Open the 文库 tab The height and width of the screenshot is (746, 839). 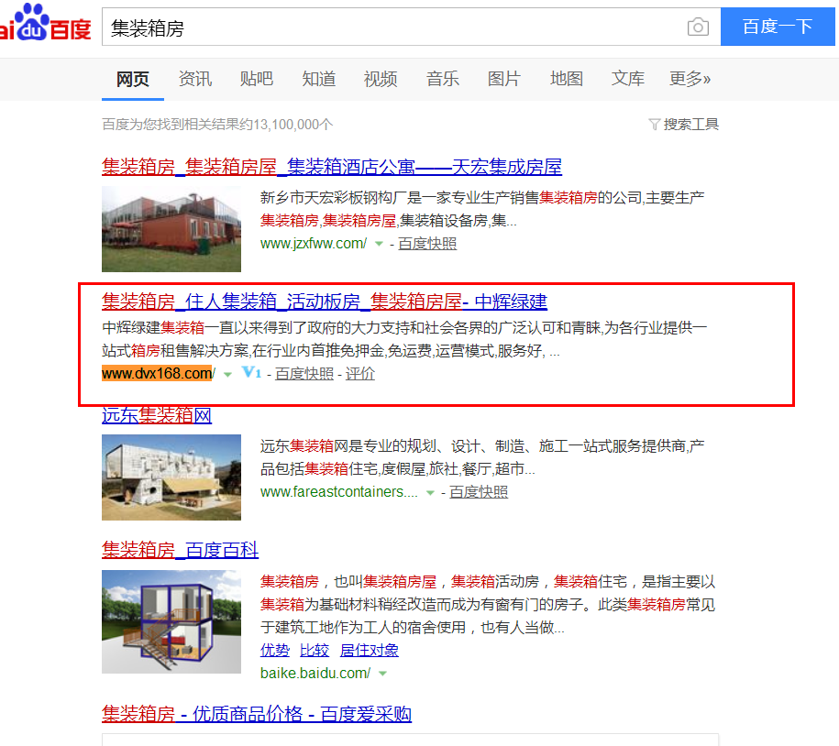(627, 79)
